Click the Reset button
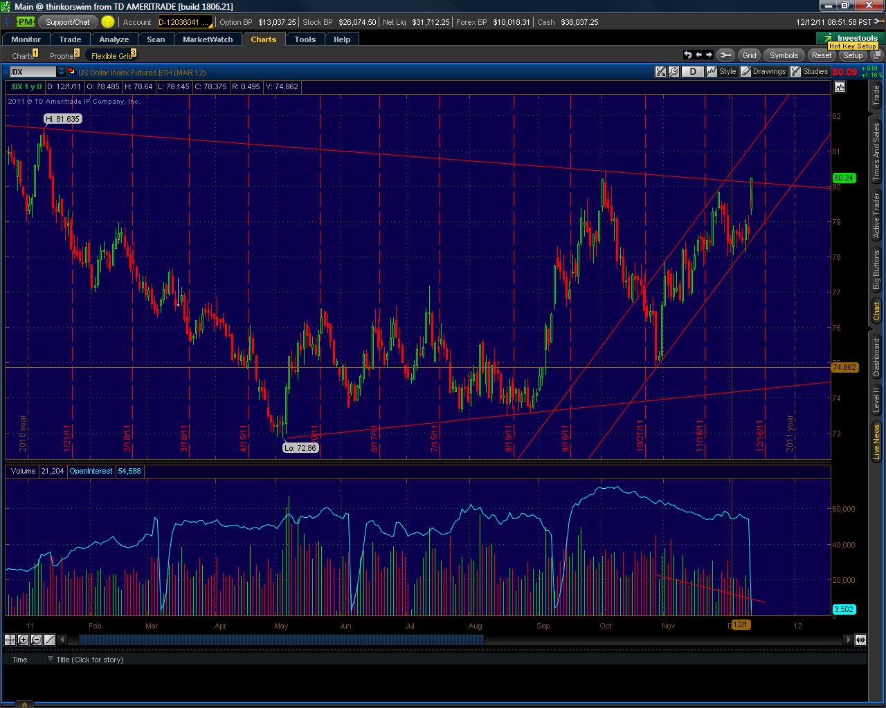 pos(822,55)
